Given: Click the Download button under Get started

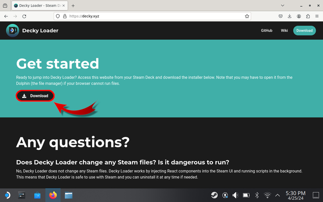Looking at the screenshot, I should click(35, 96).
